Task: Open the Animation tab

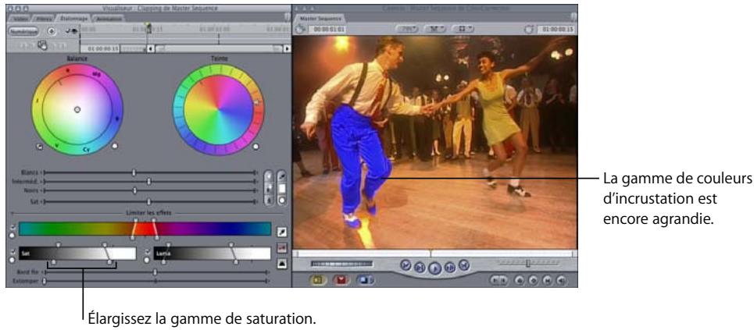Action: tap(108, 19)
